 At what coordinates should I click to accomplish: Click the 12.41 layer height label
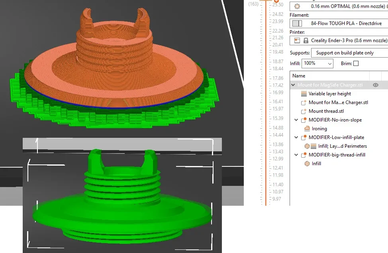pyautogui.click(x=278, y=168)
